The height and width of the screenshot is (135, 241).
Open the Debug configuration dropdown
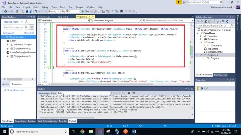tap(54, 11)
